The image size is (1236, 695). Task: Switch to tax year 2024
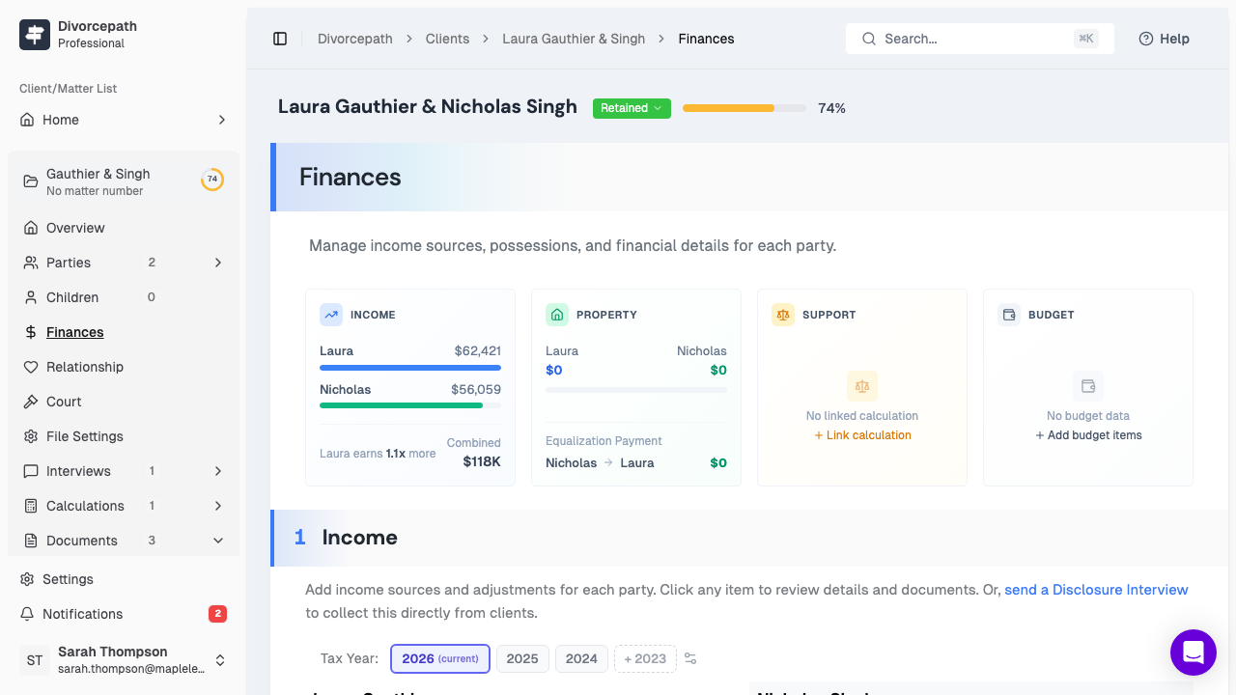581,658
